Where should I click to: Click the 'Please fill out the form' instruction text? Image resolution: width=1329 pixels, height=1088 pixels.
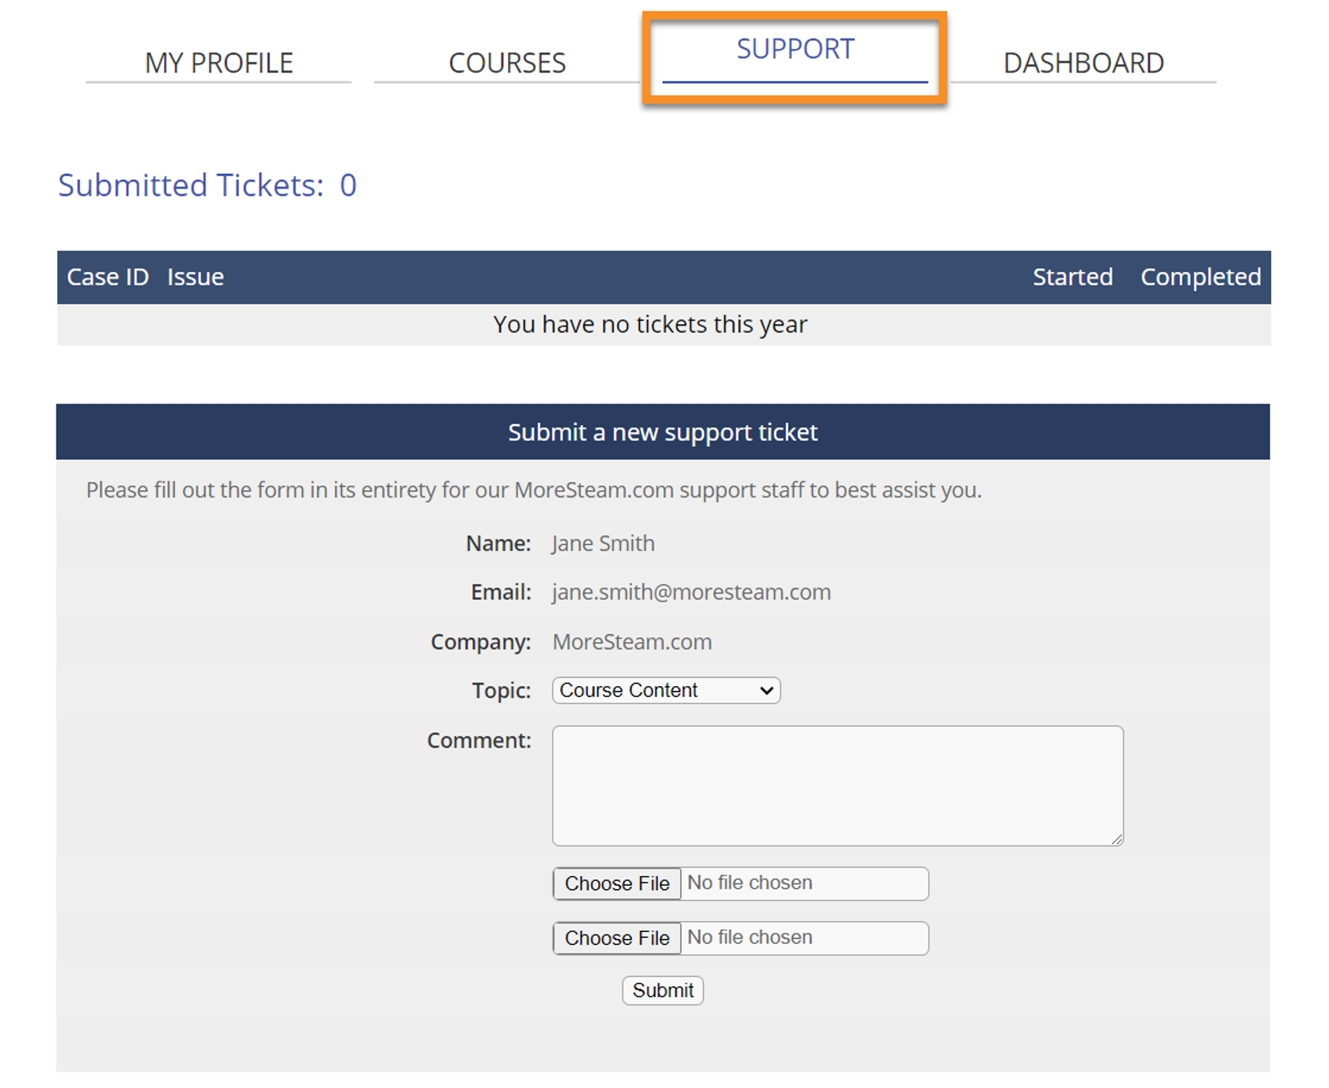tap(534, 490)
